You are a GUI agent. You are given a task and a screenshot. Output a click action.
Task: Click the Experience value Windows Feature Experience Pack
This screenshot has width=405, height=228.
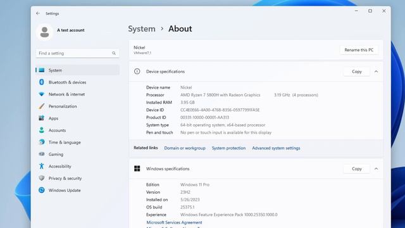click(229, 215)
